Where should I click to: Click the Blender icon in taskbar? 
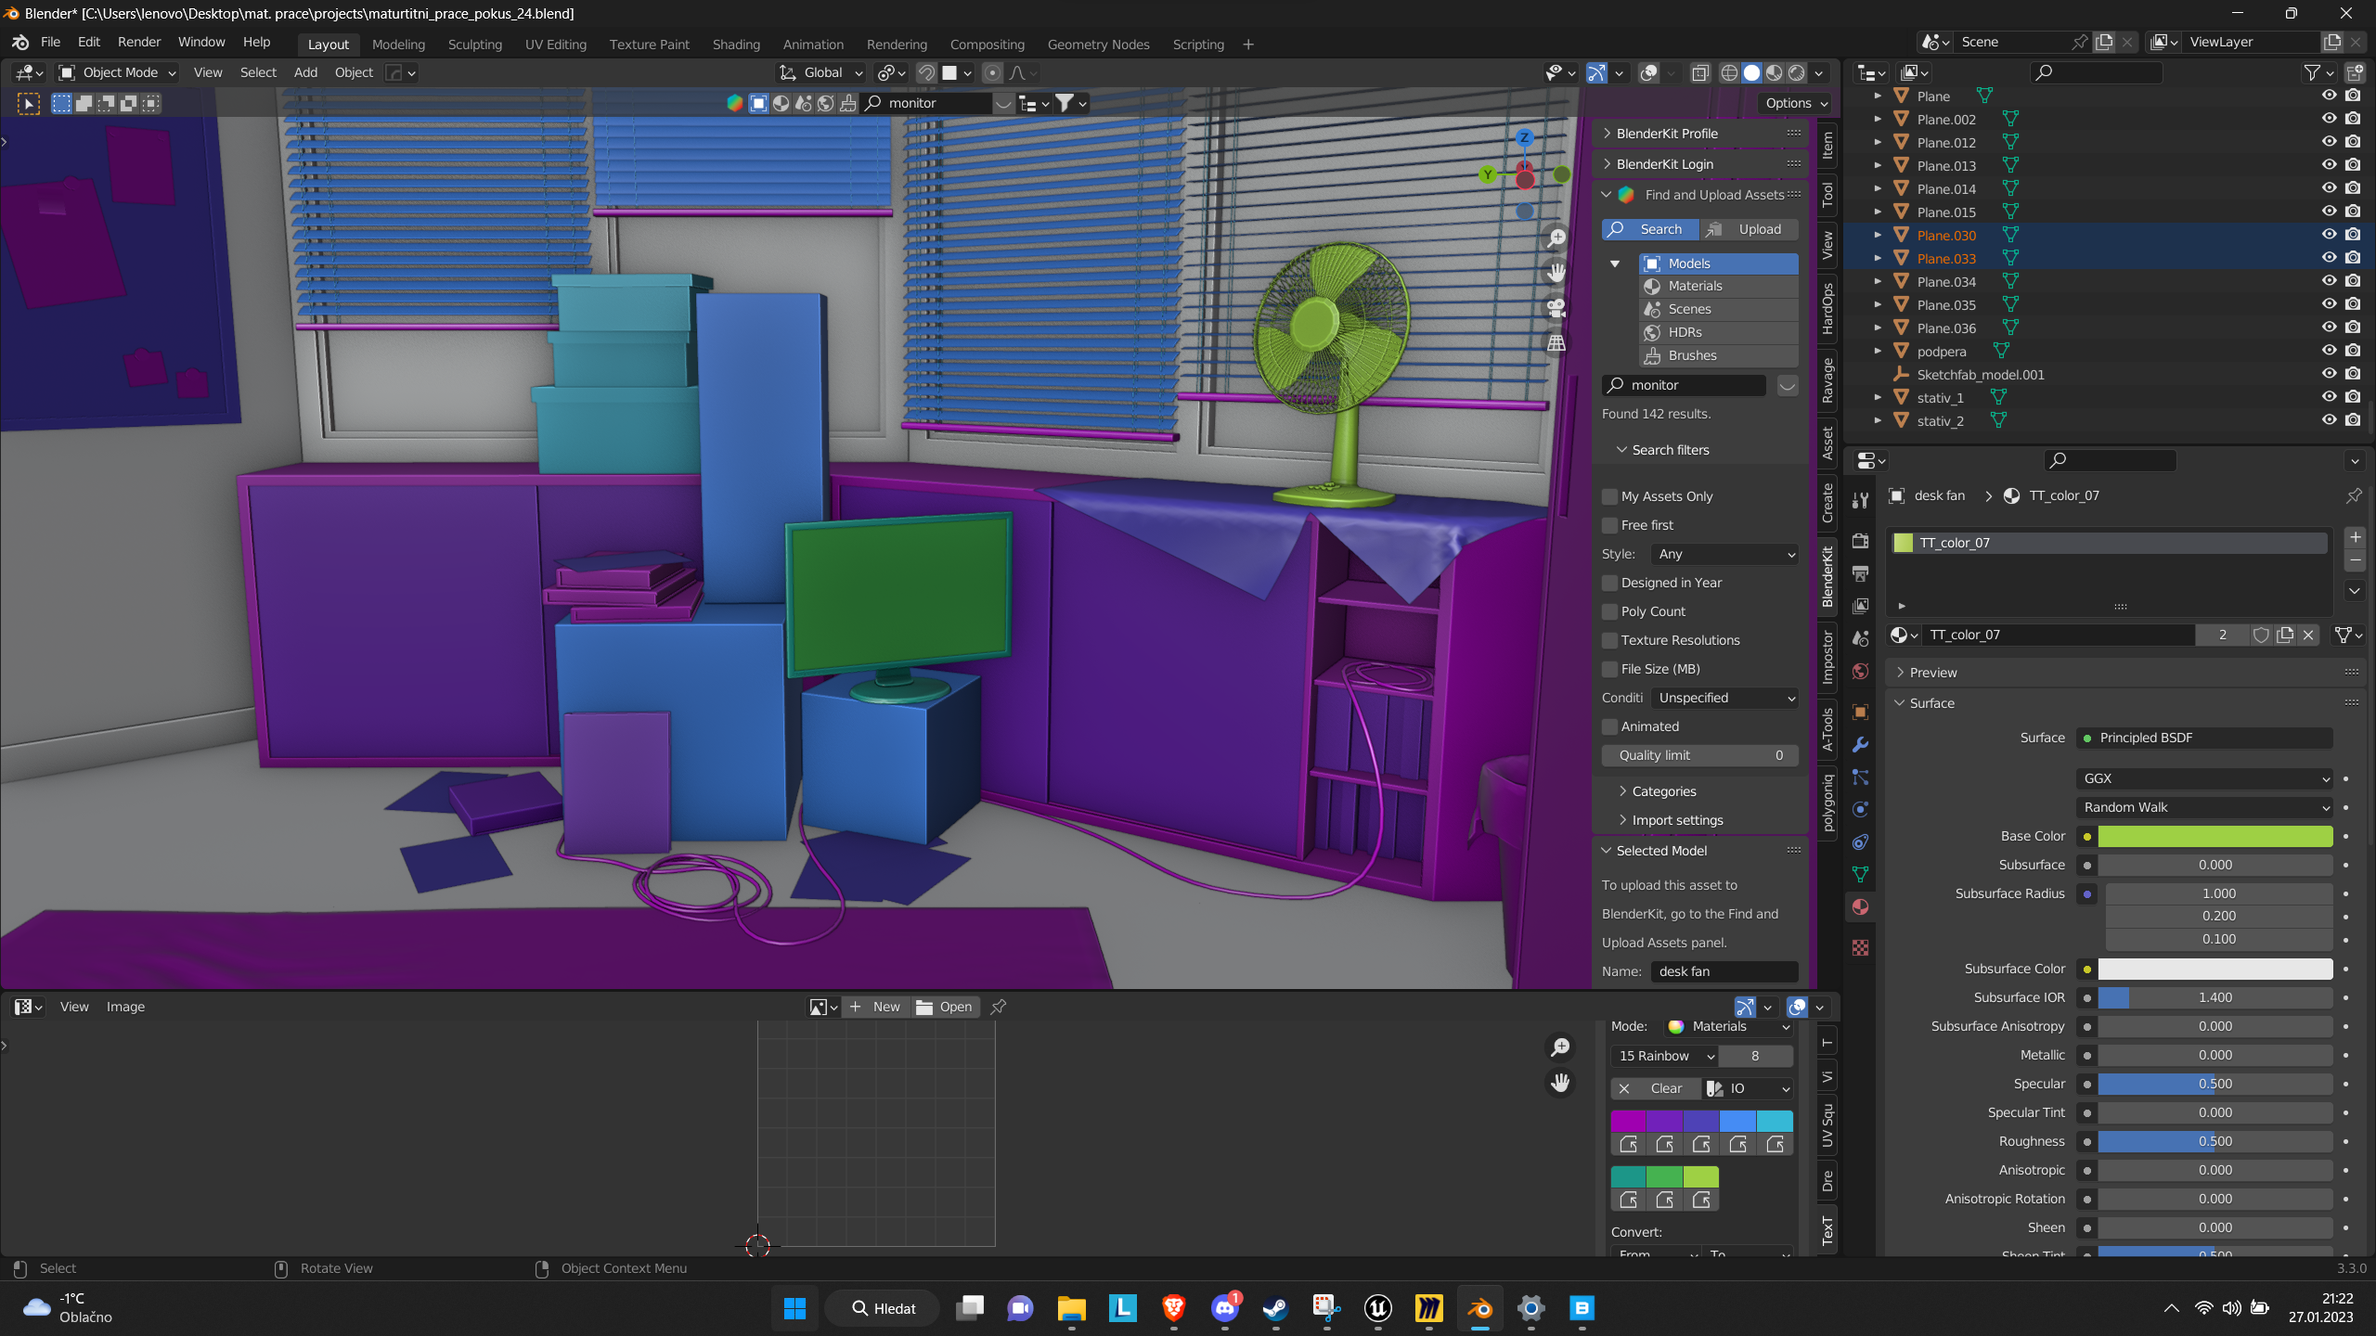click(x=1479, y=1308)
